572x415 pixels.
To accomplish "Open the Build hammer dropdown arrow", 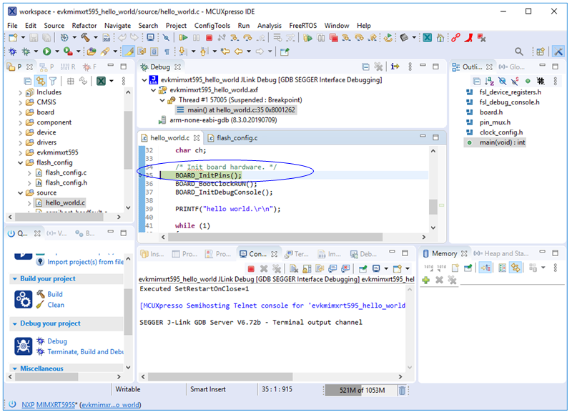I will [96, 38].
